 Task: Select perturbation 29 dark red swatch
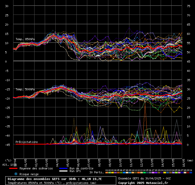(x=188, y=173)
